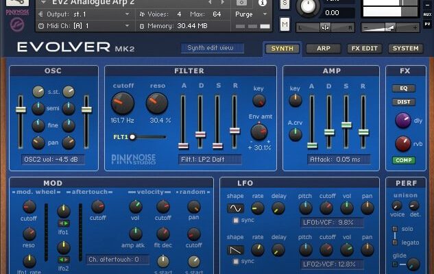Toggle the COMP effect on or off
This screenshot has height=274, width=434.
point(403,160)
